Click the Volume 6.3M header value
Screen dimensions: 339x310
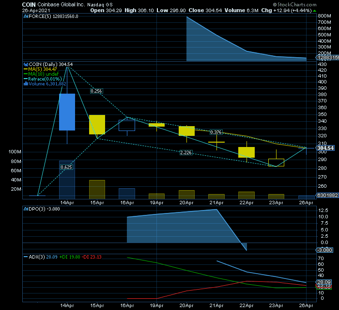(x=241, y=10)
